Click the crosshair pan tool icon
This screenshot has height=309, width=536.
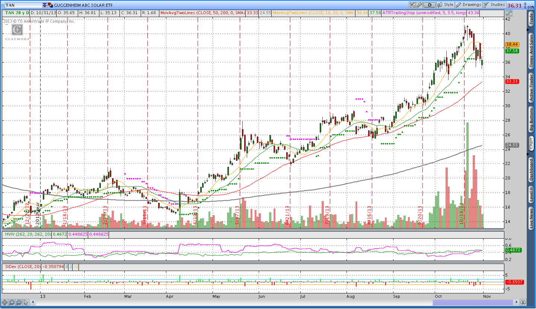5,302
